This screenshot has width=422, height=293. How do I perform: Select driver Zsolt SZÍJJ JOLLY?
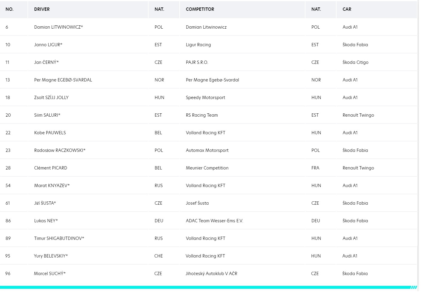pos(51,98)
